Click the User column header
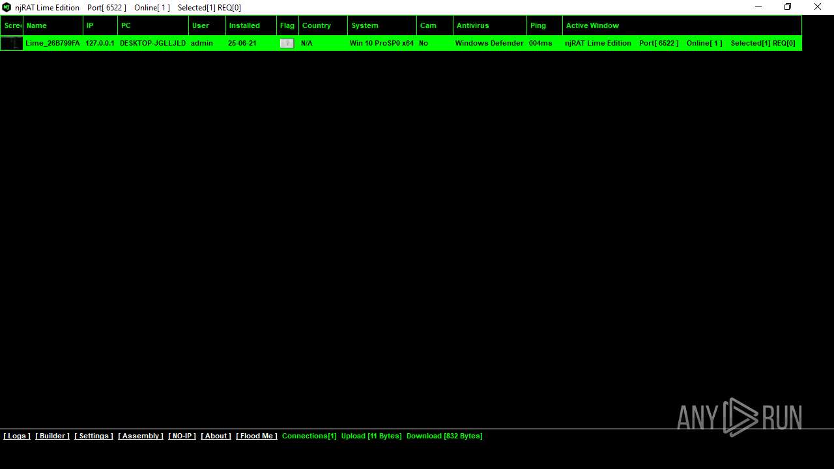 tap(207, 25)
